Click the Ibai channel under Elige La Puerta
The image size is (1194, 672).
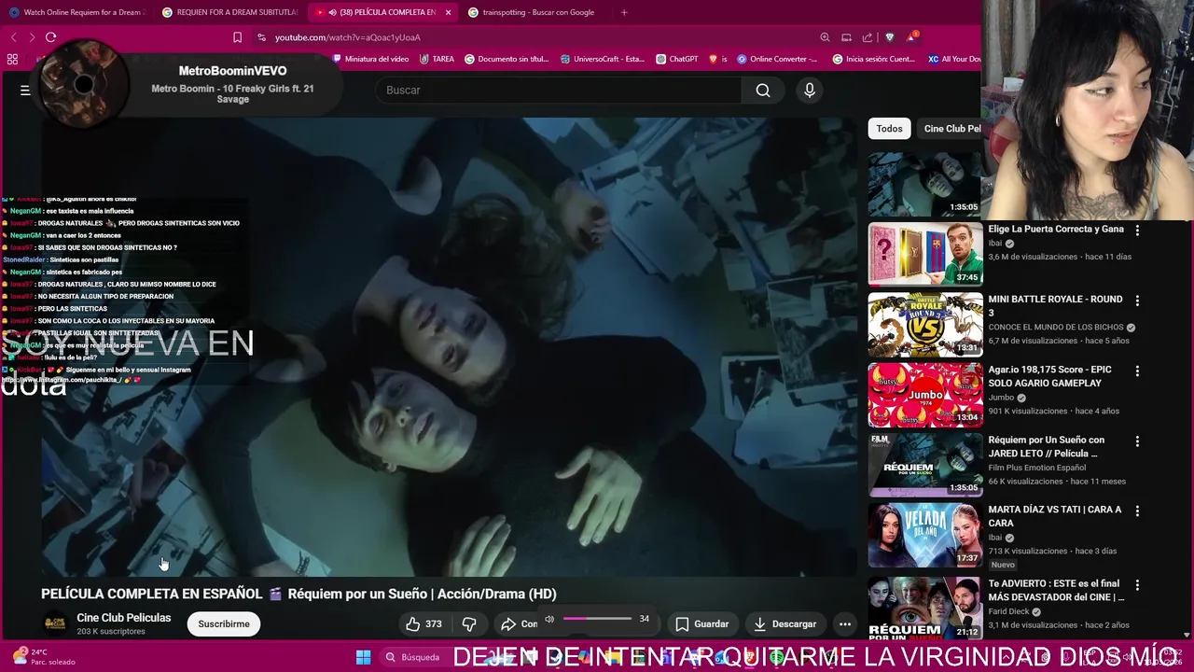(x=995, y=244)
